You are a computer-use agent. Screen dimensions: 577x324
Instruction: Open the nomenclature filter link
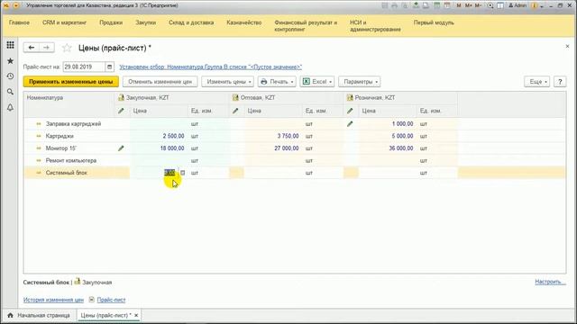coord(210,67)
